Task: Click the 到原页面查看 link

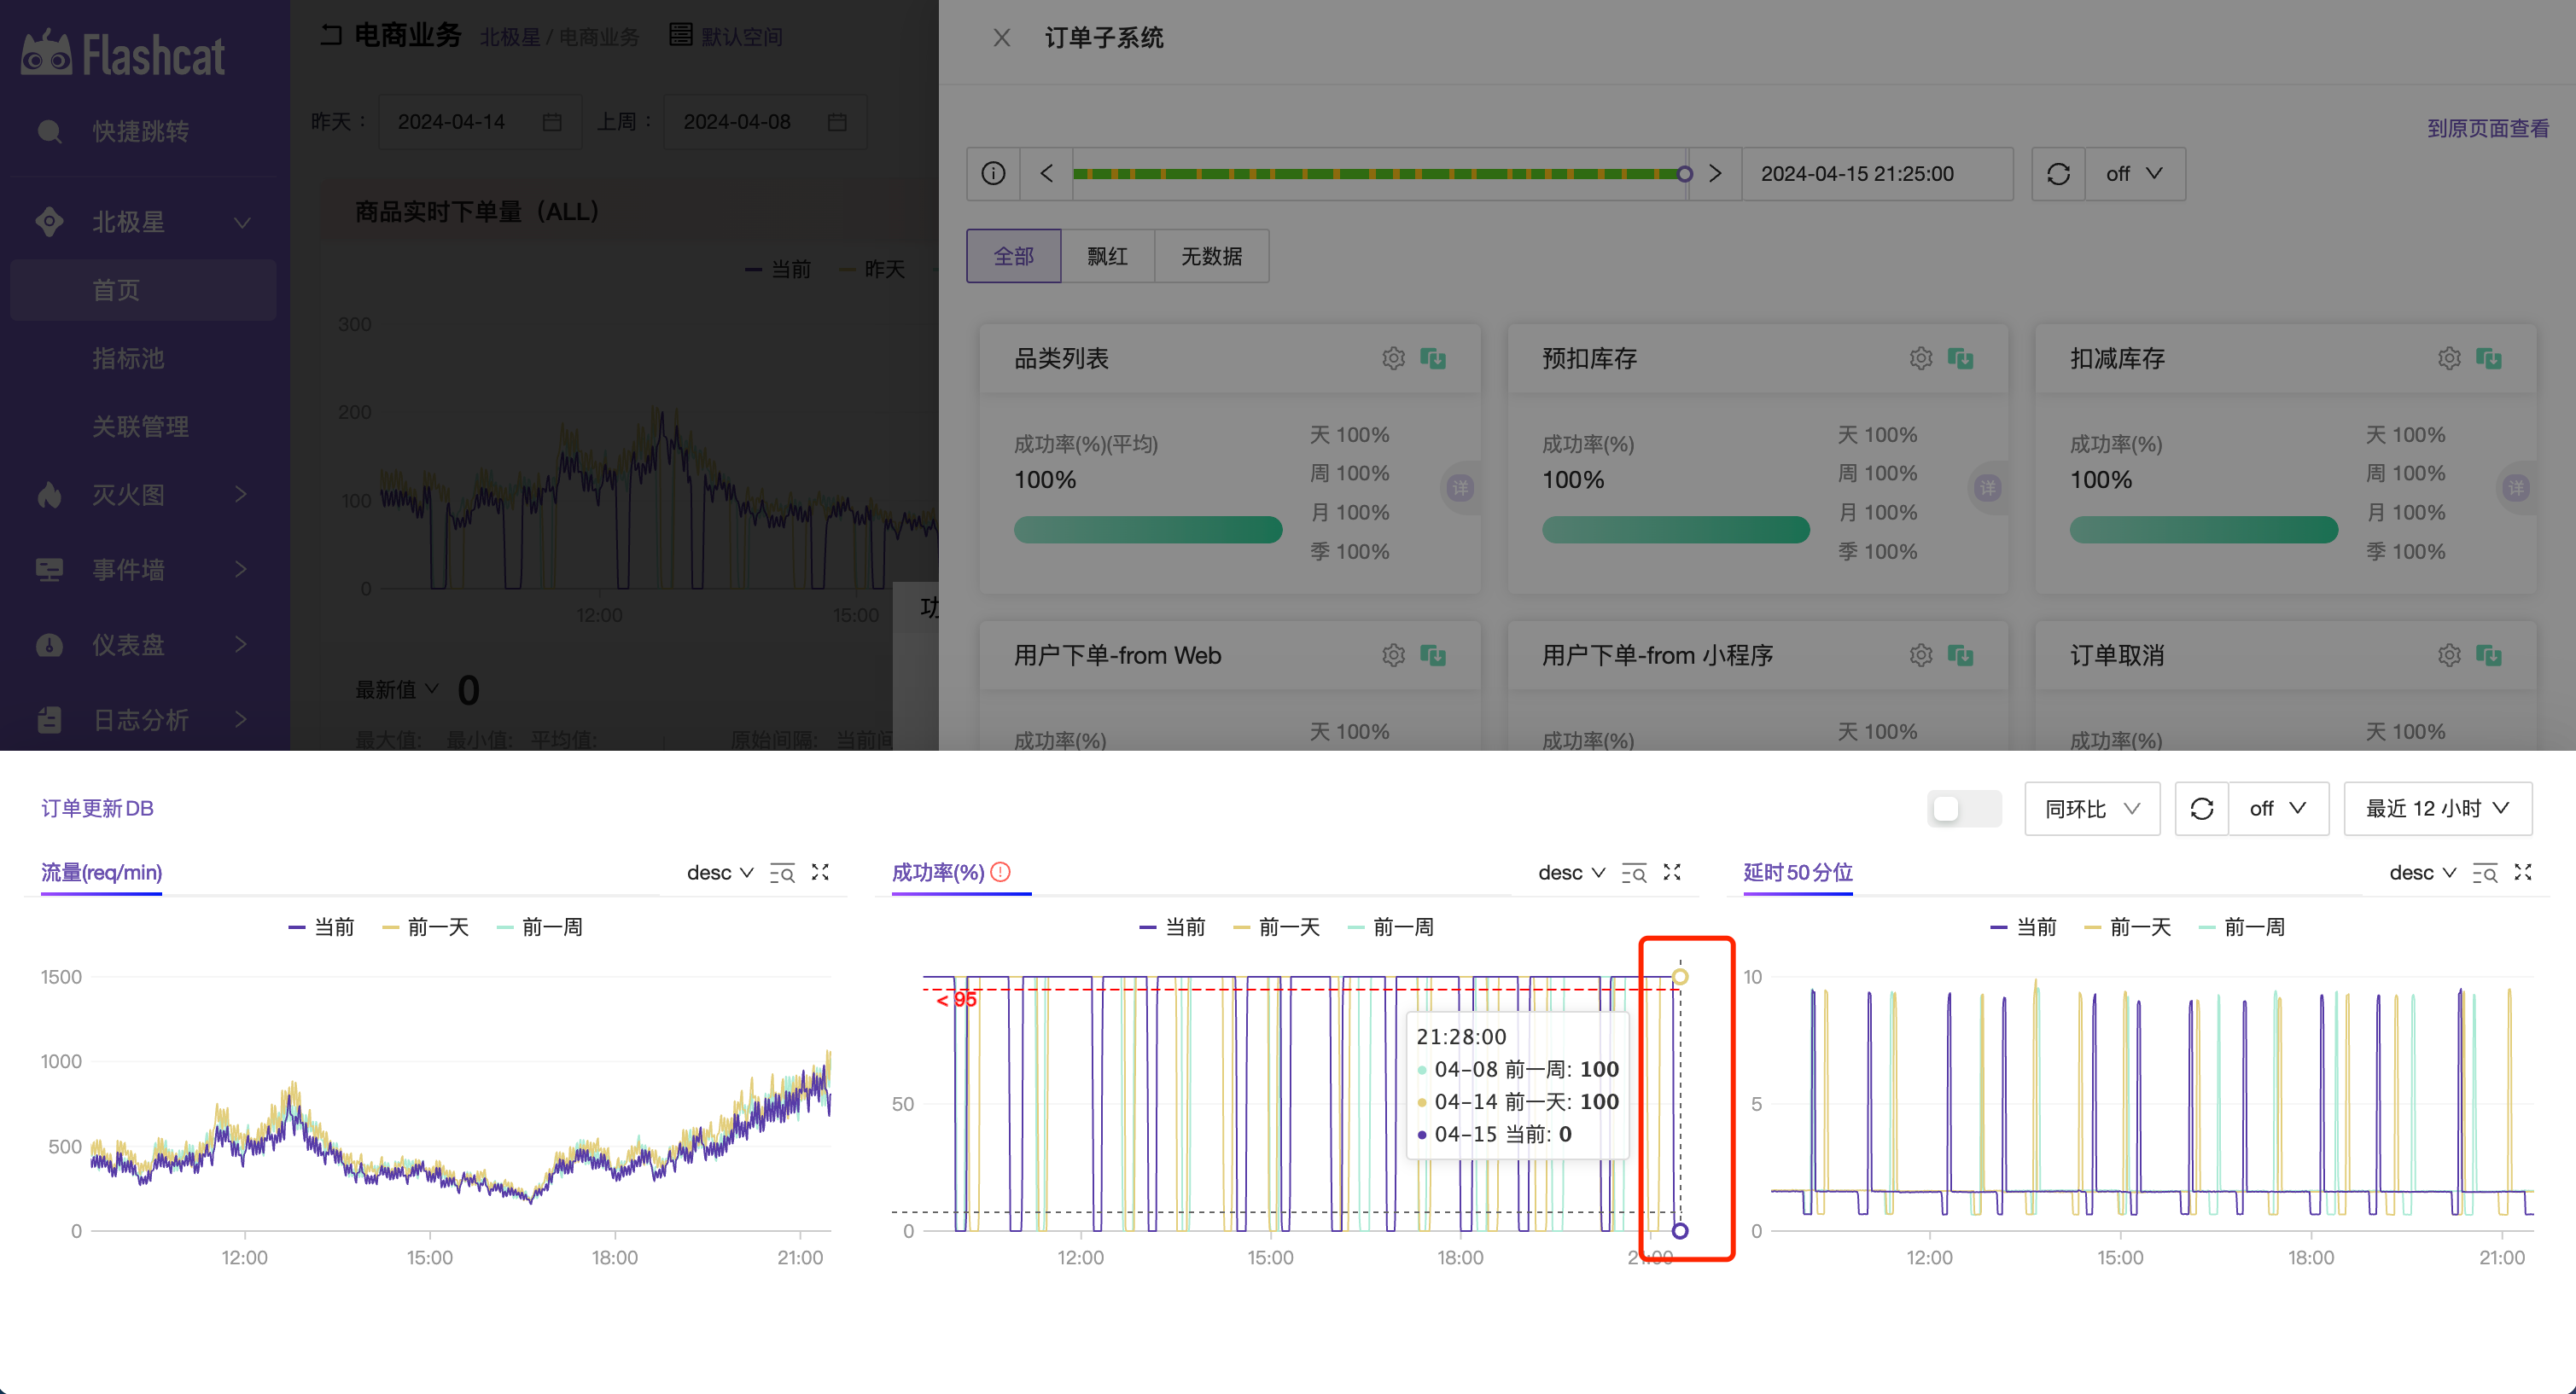Action: pos(2487,128)
